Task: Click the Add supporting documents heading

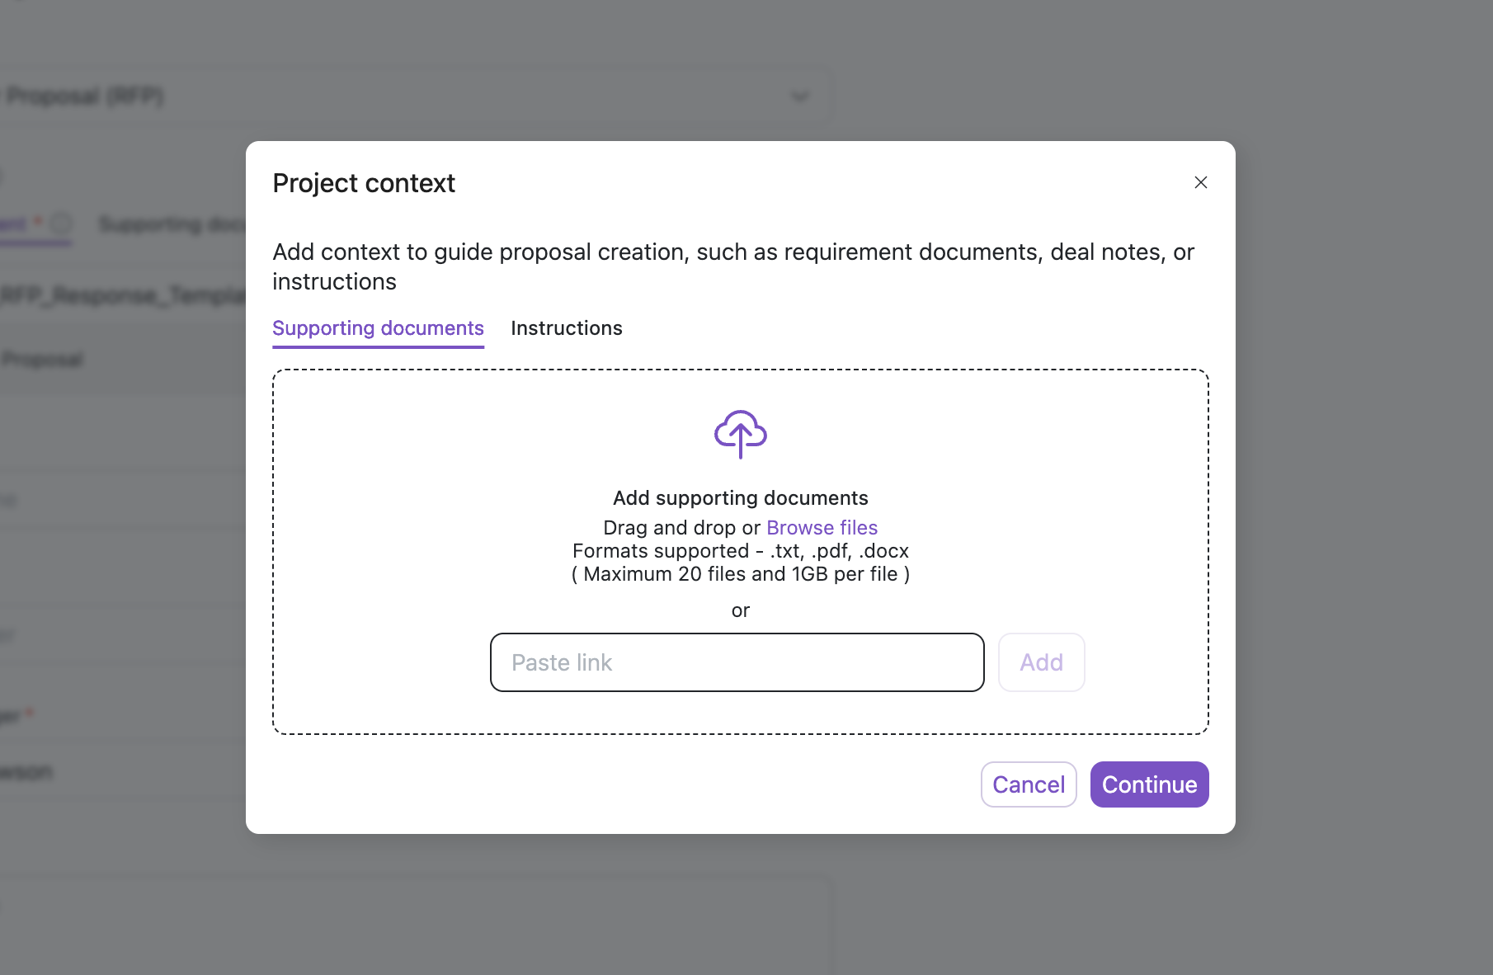Action: pos(741,498)
